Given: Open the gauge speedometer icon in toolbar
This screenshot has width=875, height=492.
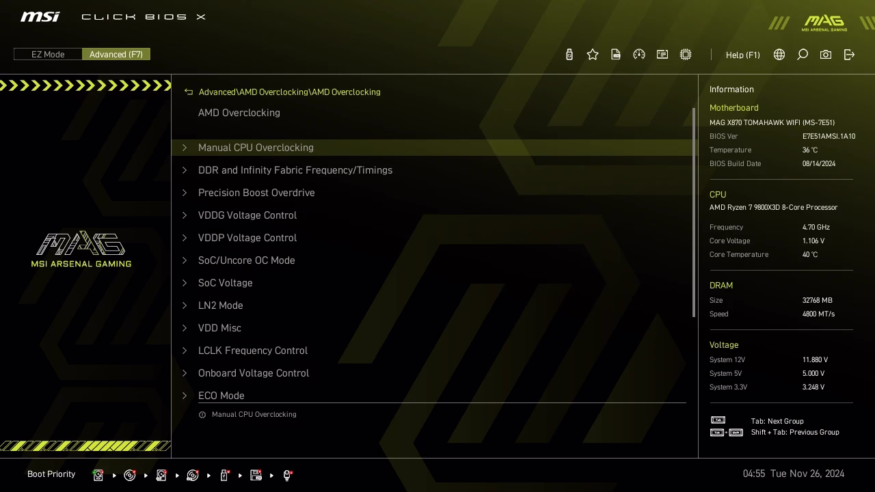Looking at the screenshot, I should [x=639, y=55].
